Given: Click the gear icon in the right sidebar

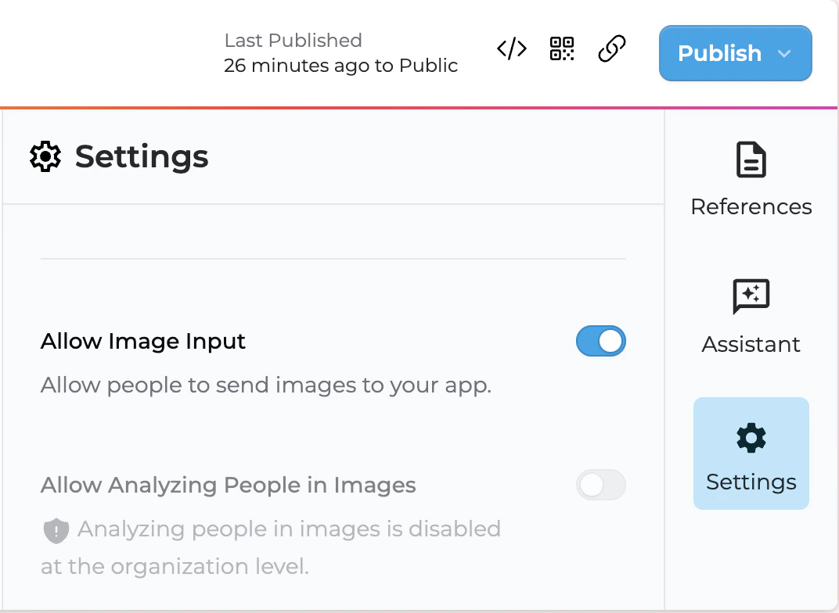Looking at the screenshot, I should click(x=751, y=438).
